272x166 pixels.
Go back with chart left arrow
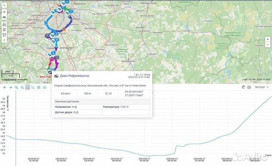click(5, 87)
